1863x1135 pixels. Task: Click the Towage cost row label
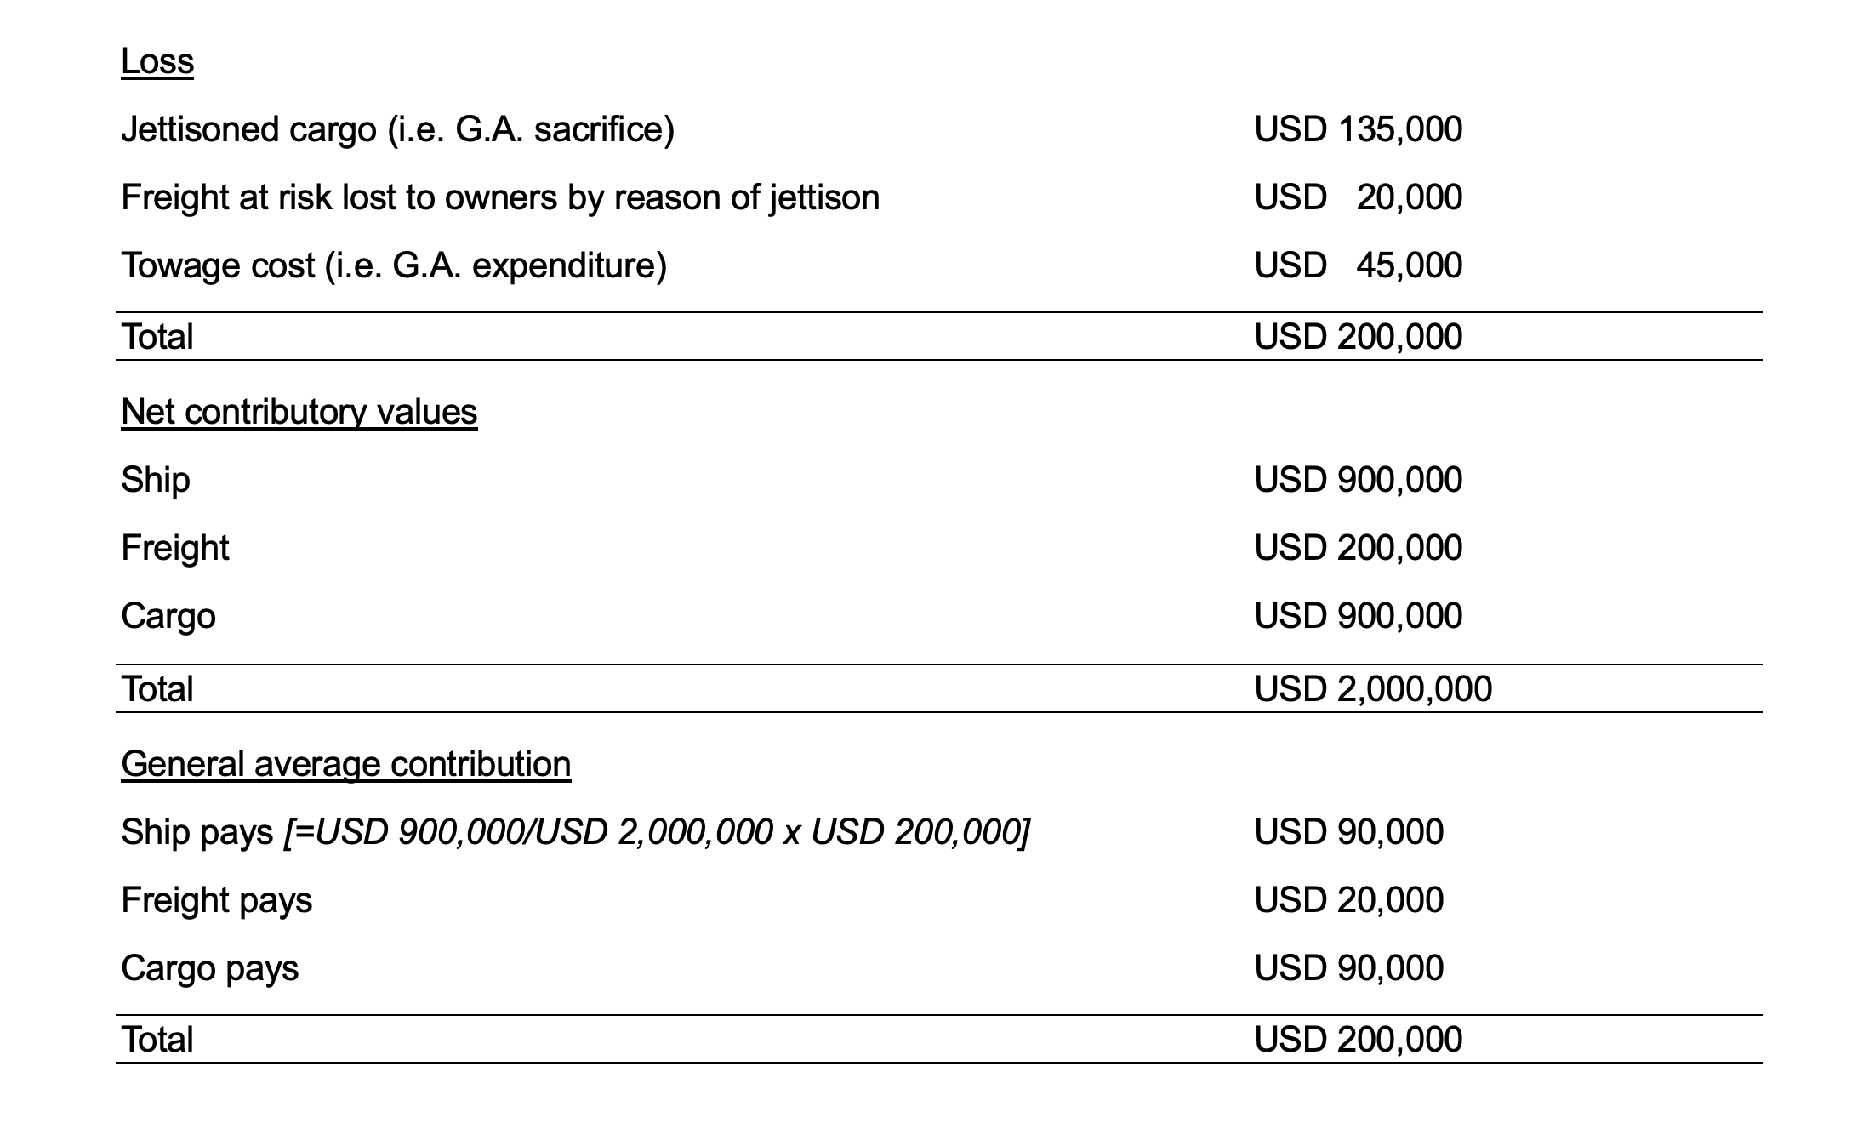pos(394,266)
